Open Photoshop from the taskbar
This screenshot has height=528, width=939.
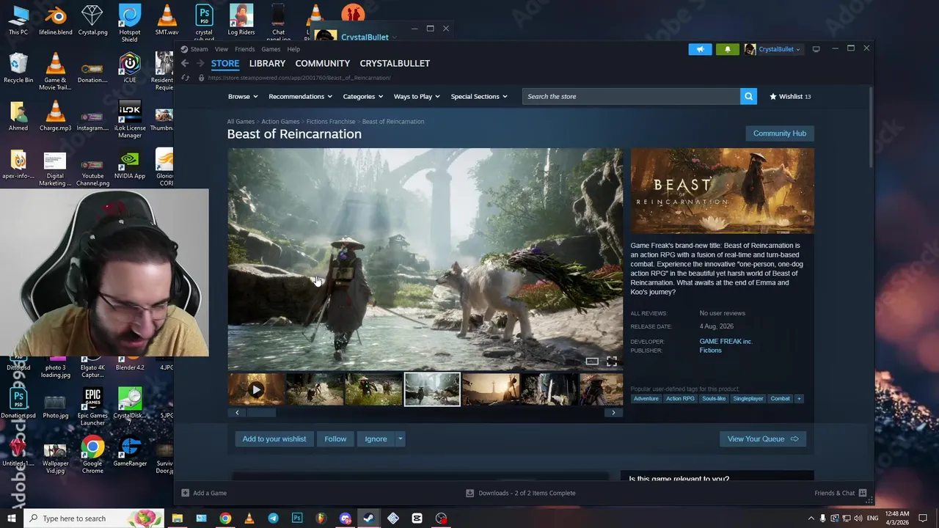tap(297, 518)
